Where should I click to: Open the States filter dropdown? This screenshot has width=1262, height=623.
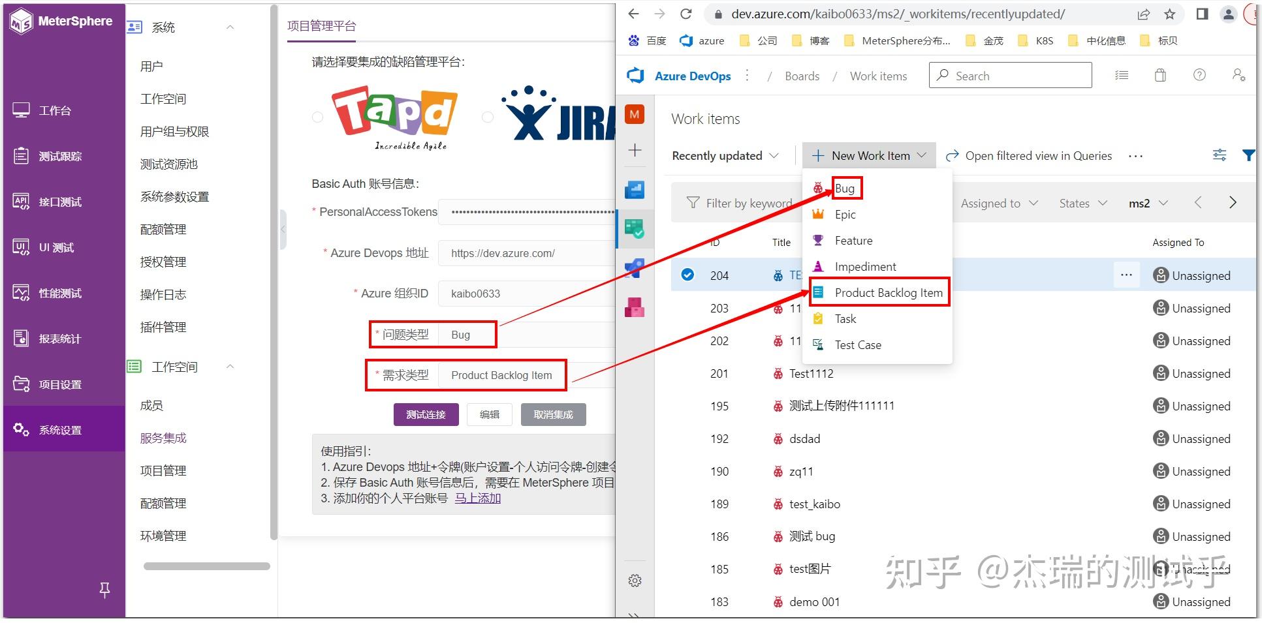(x=1082, y=203)
